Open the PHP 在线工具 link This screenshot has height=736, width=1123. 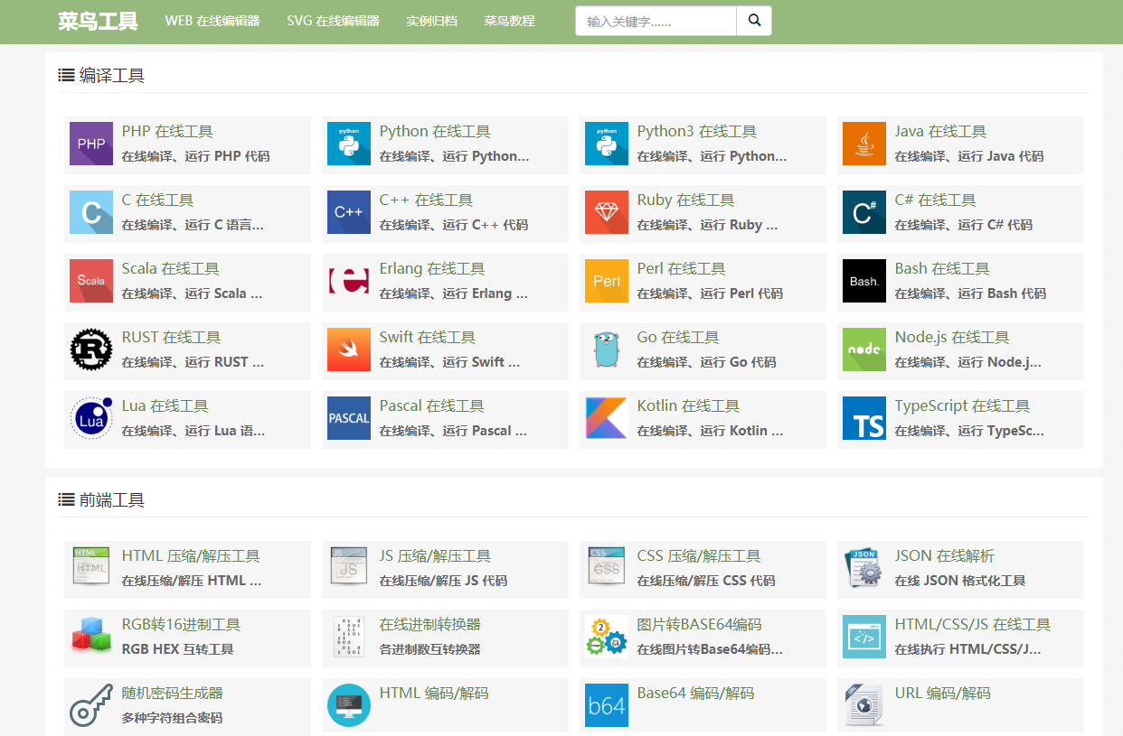pyautogui.click(x=167, y=132)
